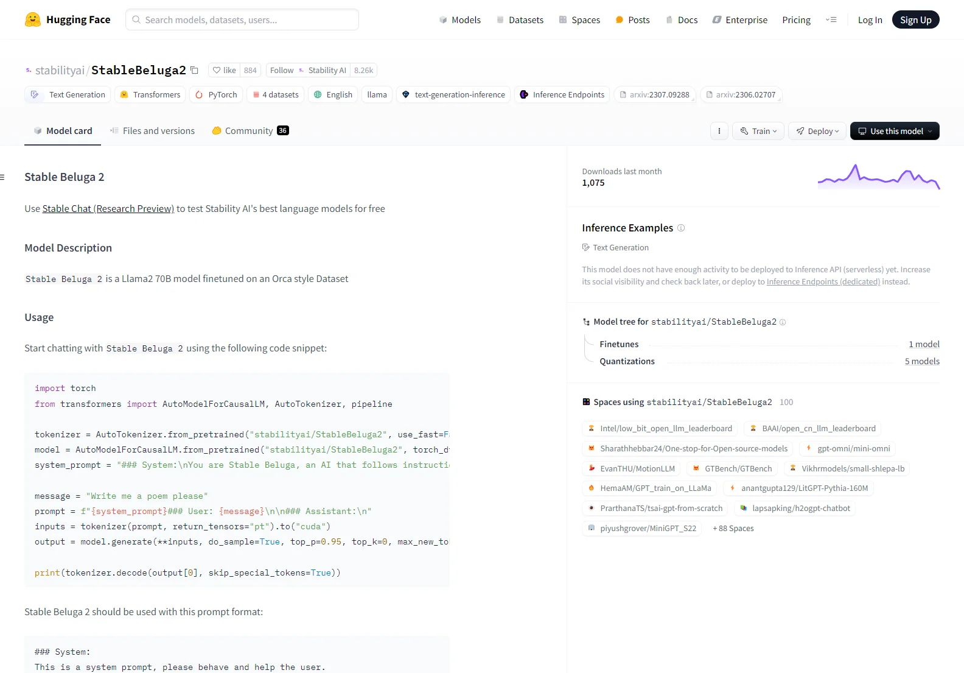
Task: Open the Pricing page
Action: pyautogui.click(x=796, y=19)
